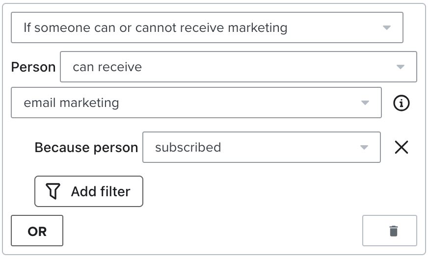This screenshot has height=261, width=429.
Task: Click the 'subscribed' text in the field
Action: (x=188, y=147)
